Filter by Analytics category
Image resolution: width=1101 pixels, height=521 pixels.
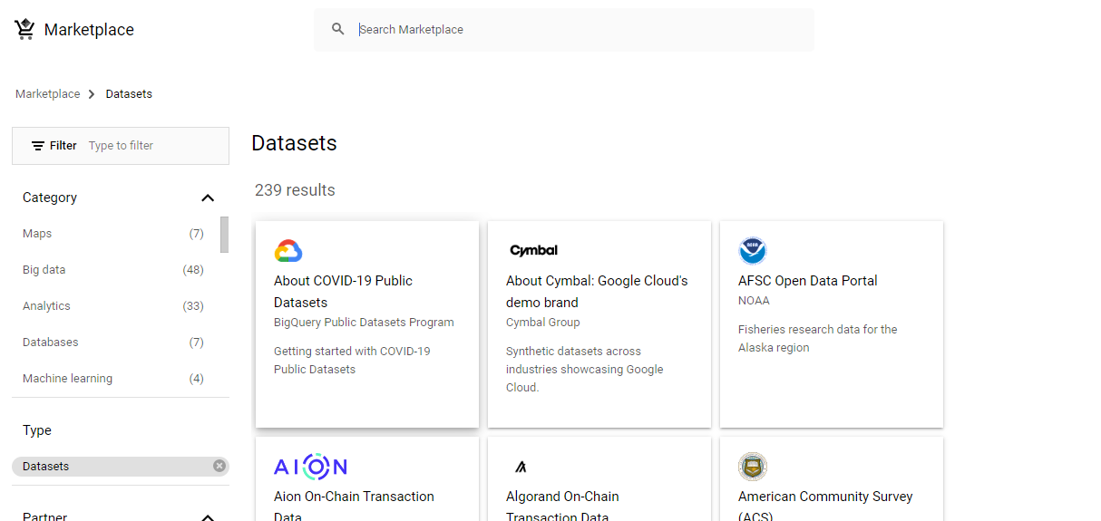pyautogui.click(x=113, y=306)
